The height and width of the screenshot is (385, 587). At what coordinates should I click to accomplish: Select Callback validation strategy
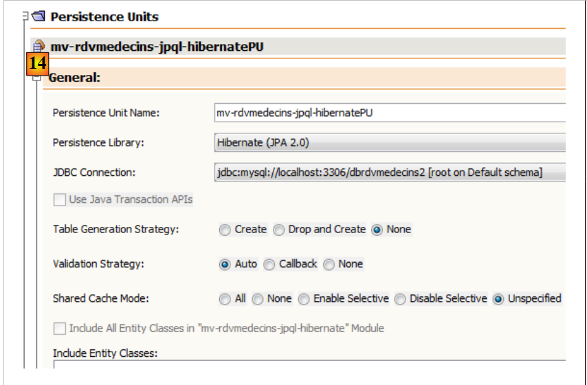[x=269, y=264]
